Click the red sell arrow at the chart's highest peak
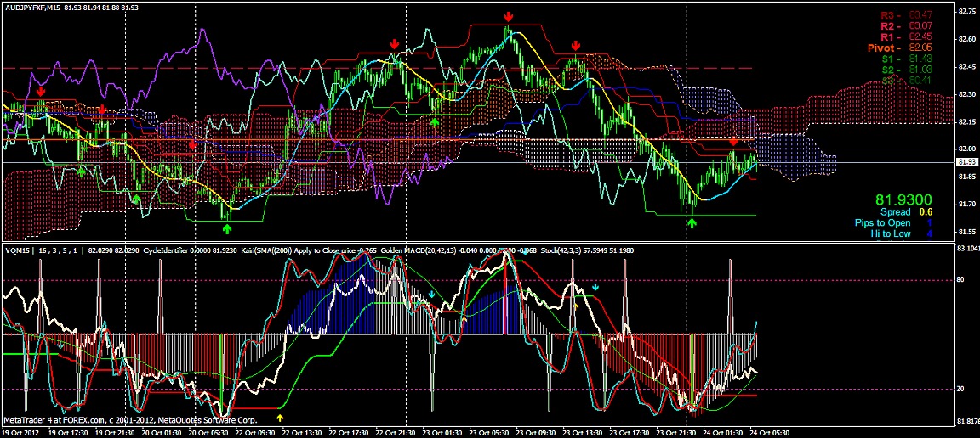The height and width of the screenshot is (438, 980). pyautogui.click(x=510, y=17)
